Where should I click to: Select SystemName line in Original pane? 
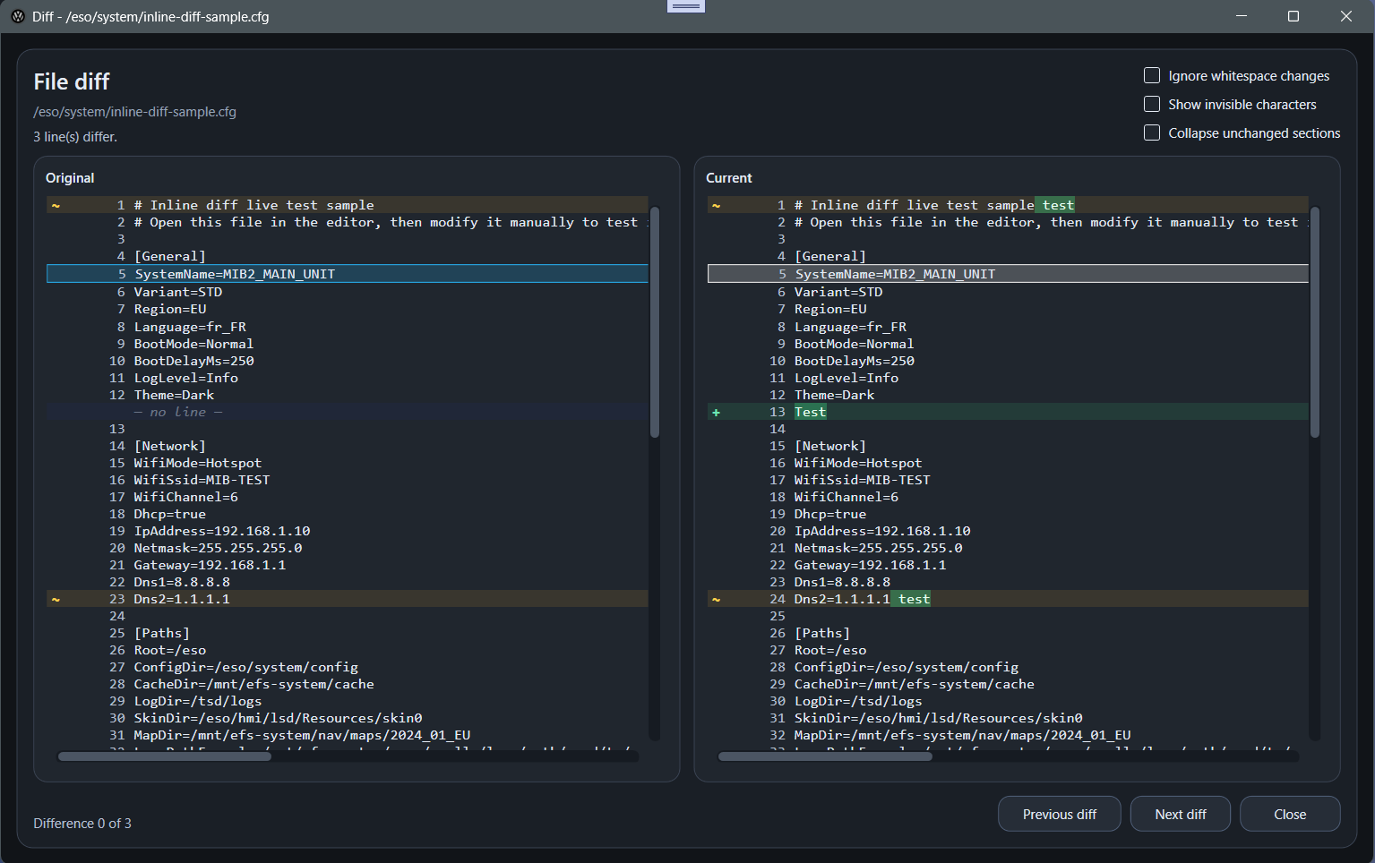235,274
